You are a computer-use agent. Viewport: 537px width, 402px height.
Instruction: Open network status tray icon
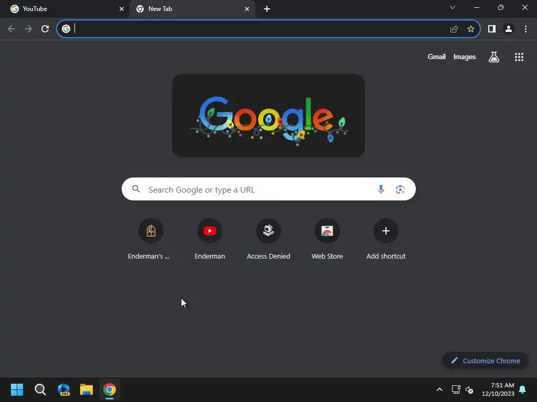(456, 389)
